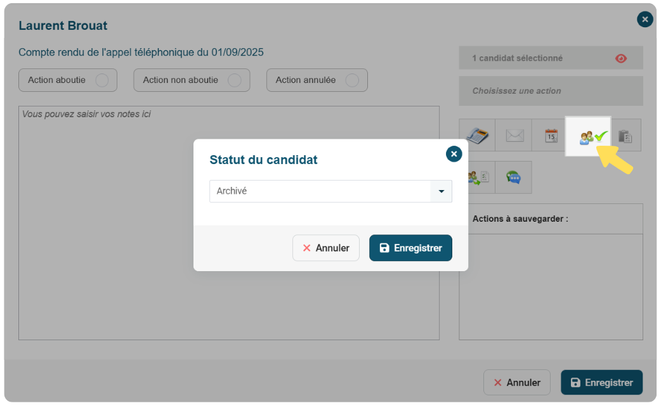Click Enregistrer in the Statut du candidat dialog
This screenshot has height=408, width=661.
pyautogui.click(x=410, y=248)
